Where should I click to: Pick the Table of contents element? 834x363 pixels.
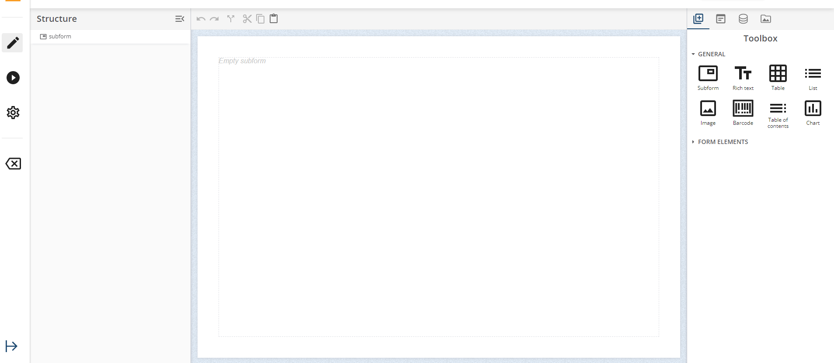coord(778,113)
